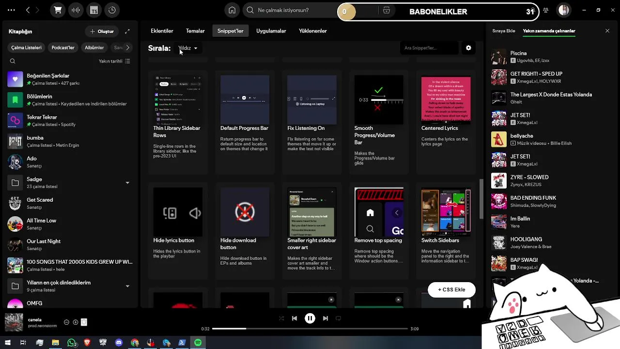This screenshot has height=349, width=620.
Task: Open the Oluştur create menu
Action: pos(102,32)
